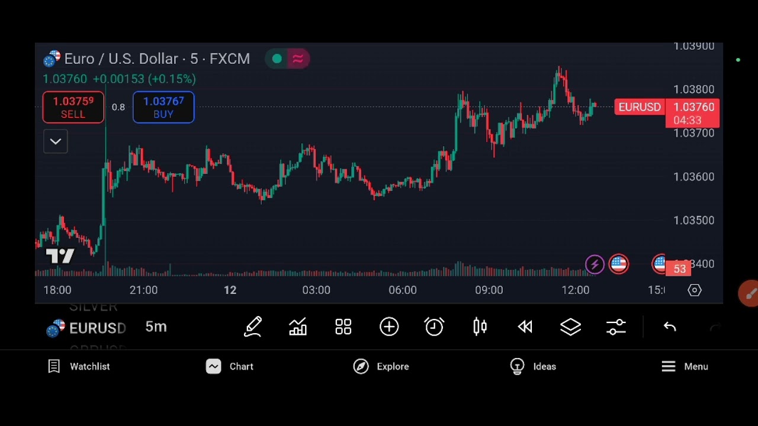Switch to the Ideas tab

[533, 366]
